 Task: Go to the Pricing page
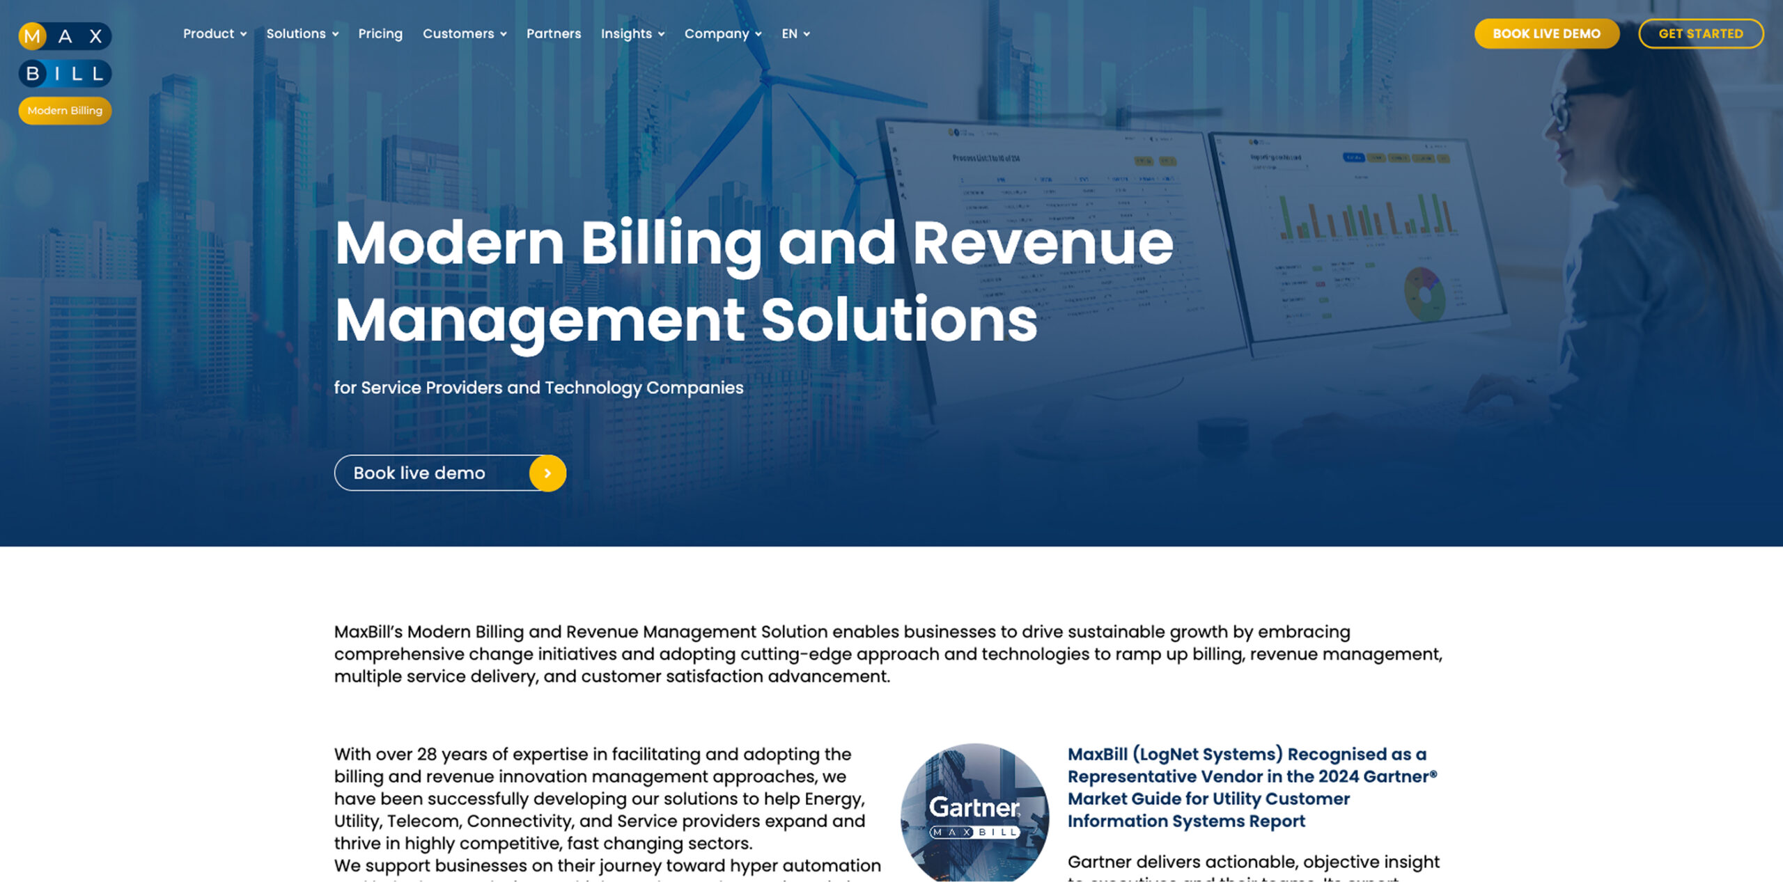380,33
